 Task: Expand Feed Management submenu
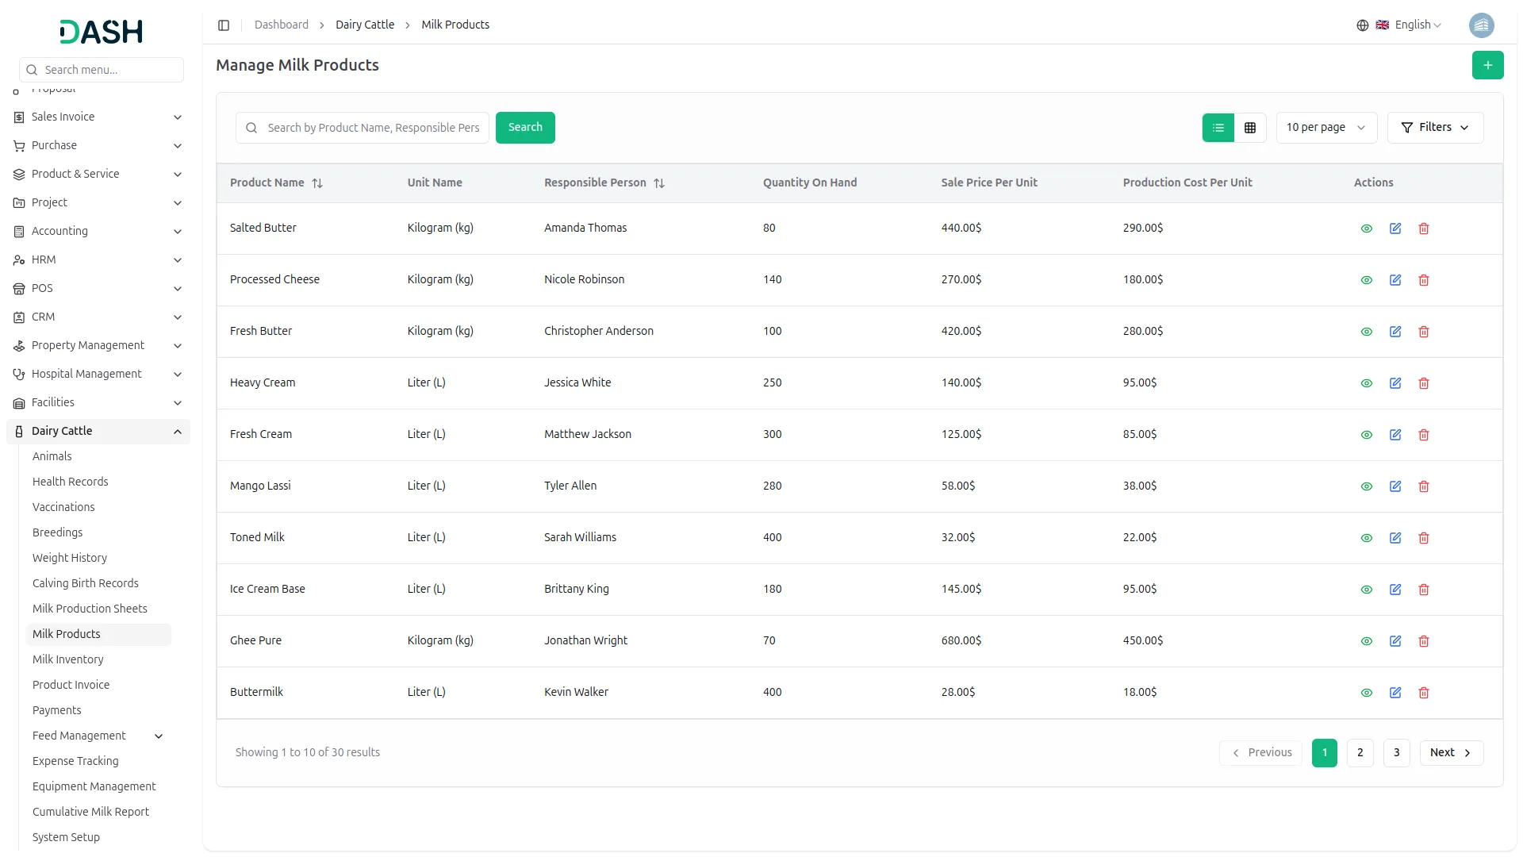point(159,736)
